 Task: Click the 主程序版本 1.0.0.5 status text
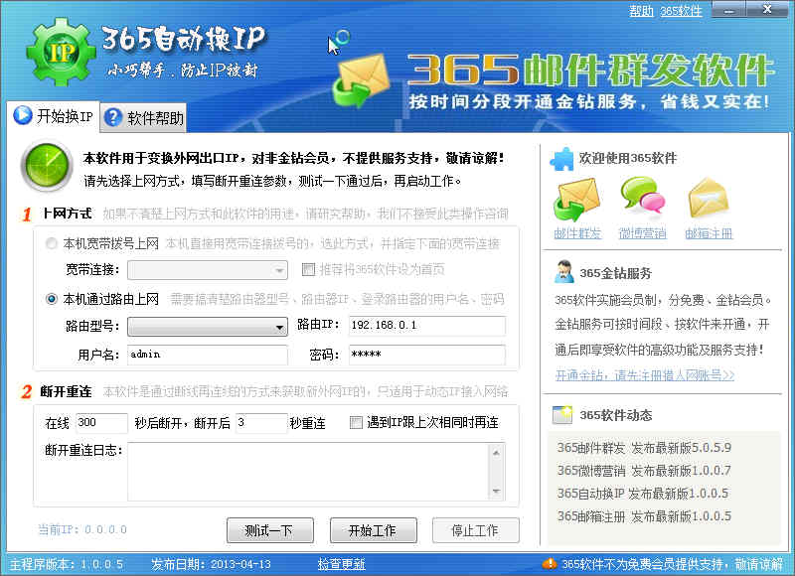67,564
